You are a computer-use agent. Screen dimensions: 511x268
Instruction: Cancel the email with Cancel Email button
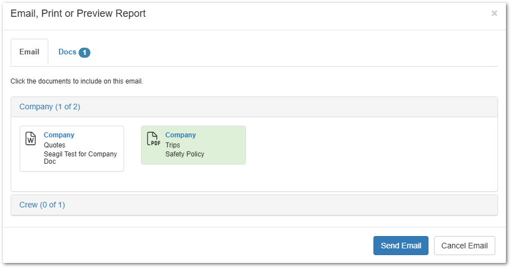464,246
